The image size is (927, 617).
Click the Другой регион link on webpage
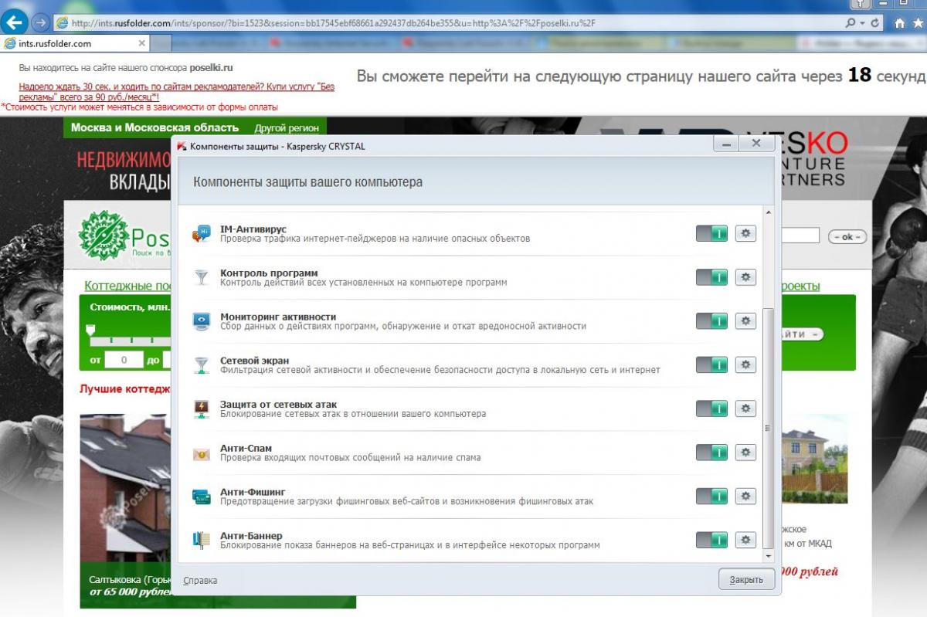287,128
